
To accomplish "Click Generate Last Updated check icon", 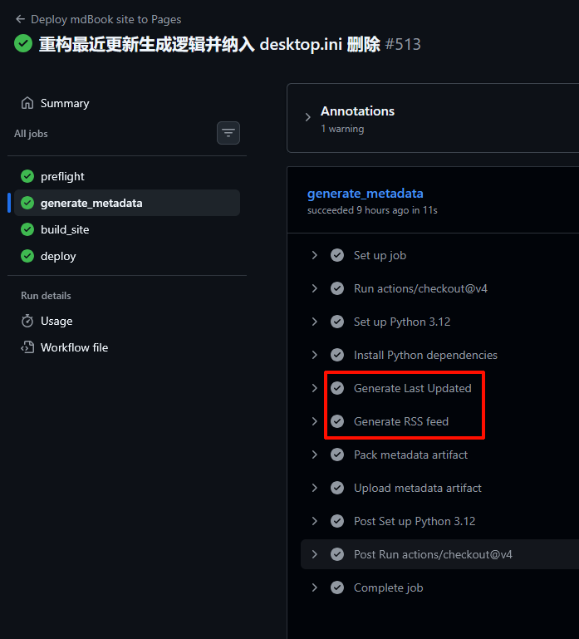I will (337, 388).
